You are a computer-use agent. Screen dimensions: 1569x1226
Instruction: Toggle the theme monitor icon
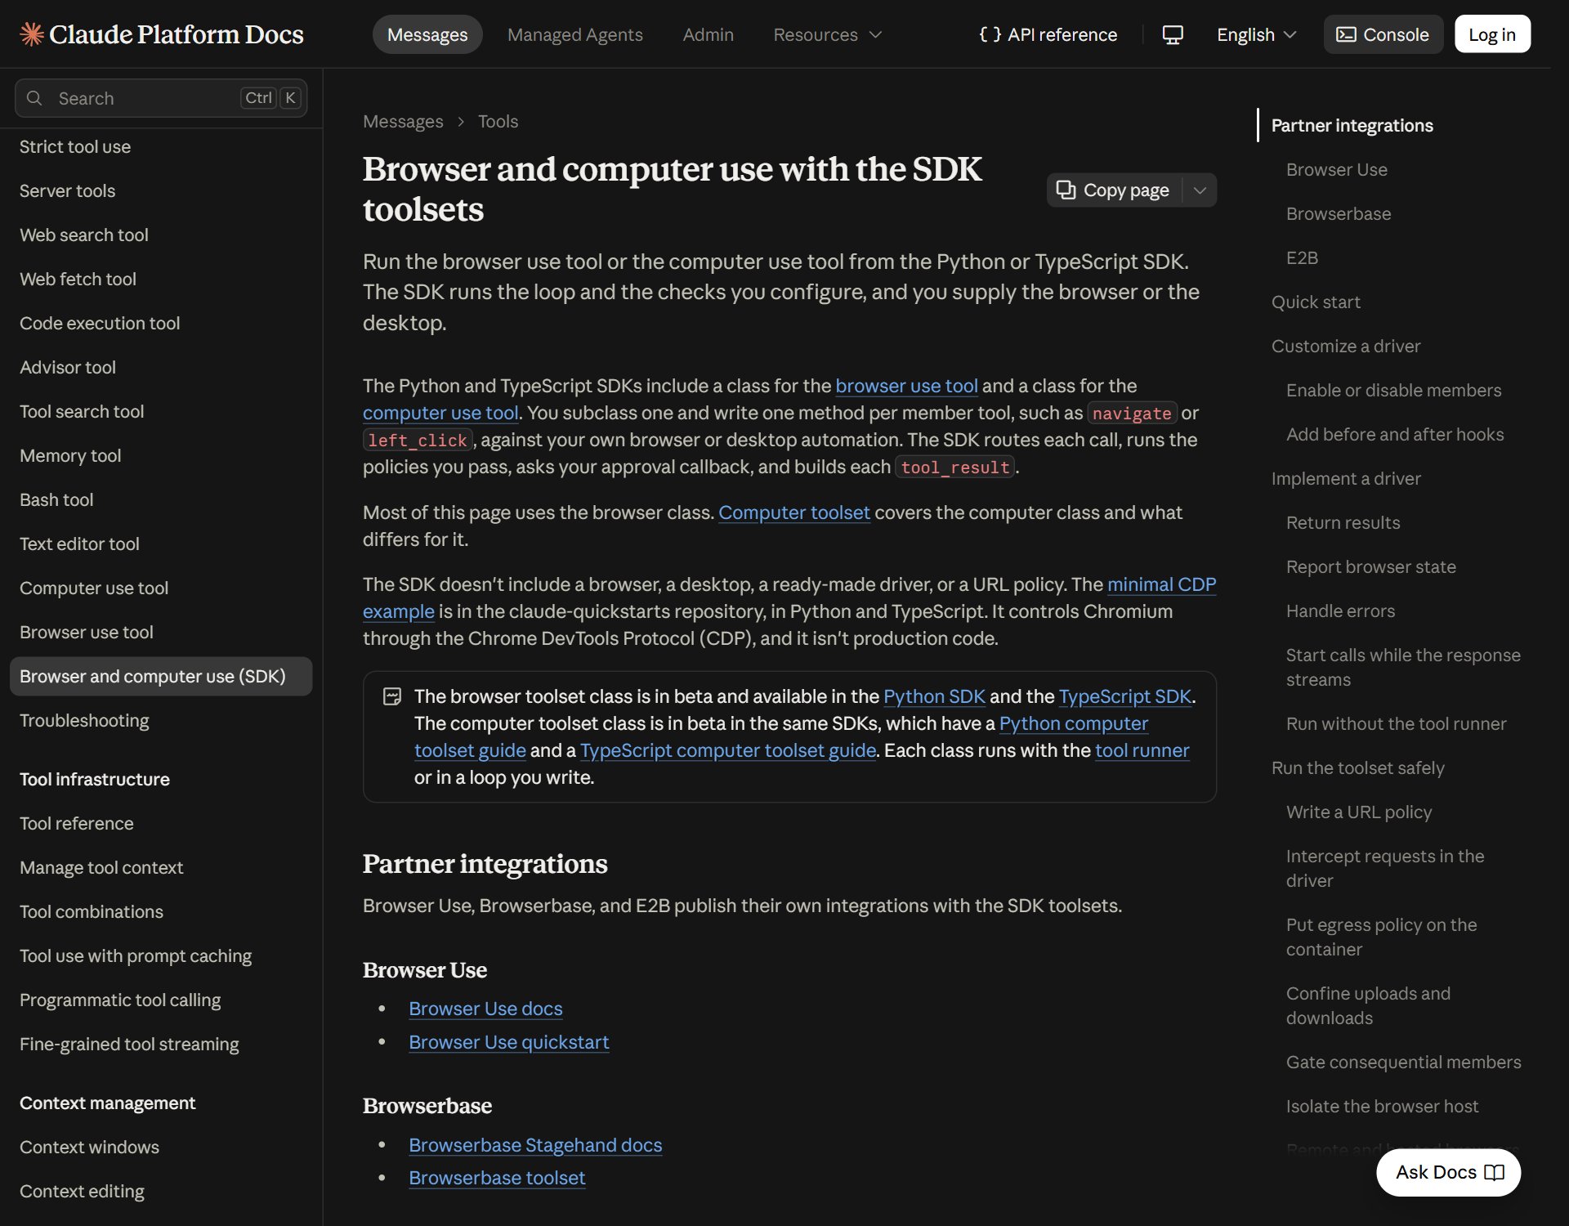[x=1173, y=34]
